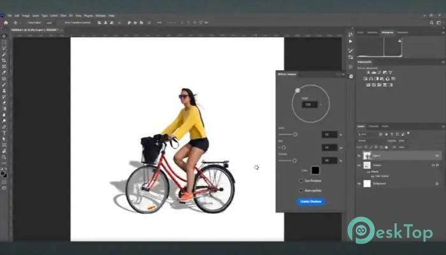Viewport: 446px width, 255px height.
Task: Click the align left edges icon
Action: [x=99, y=23]
